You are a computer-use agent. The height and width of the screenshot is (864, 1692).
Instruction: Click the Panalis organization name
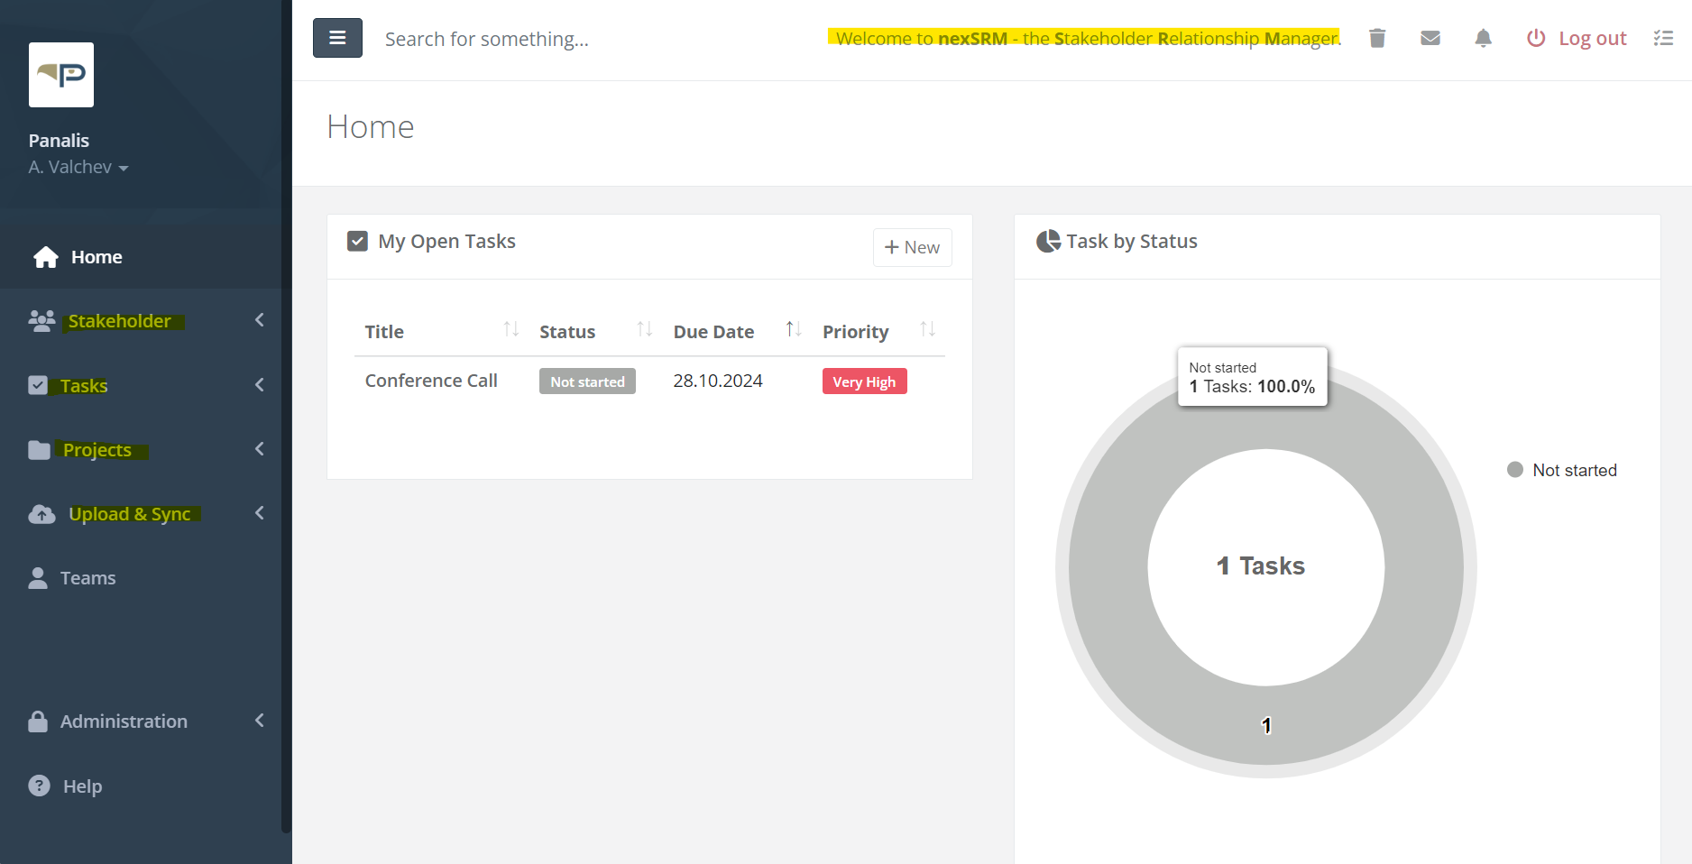click(59, 141)
